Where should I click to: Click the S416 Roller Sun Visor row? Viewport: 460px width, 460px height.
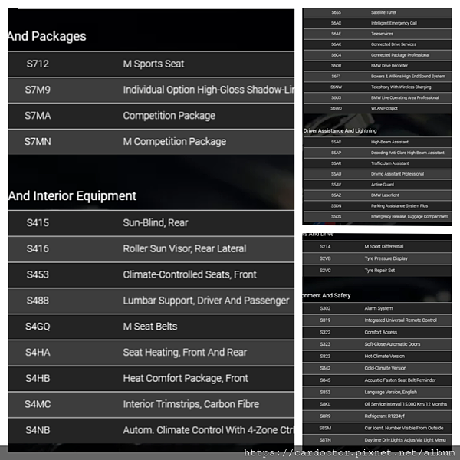(151, 248)
